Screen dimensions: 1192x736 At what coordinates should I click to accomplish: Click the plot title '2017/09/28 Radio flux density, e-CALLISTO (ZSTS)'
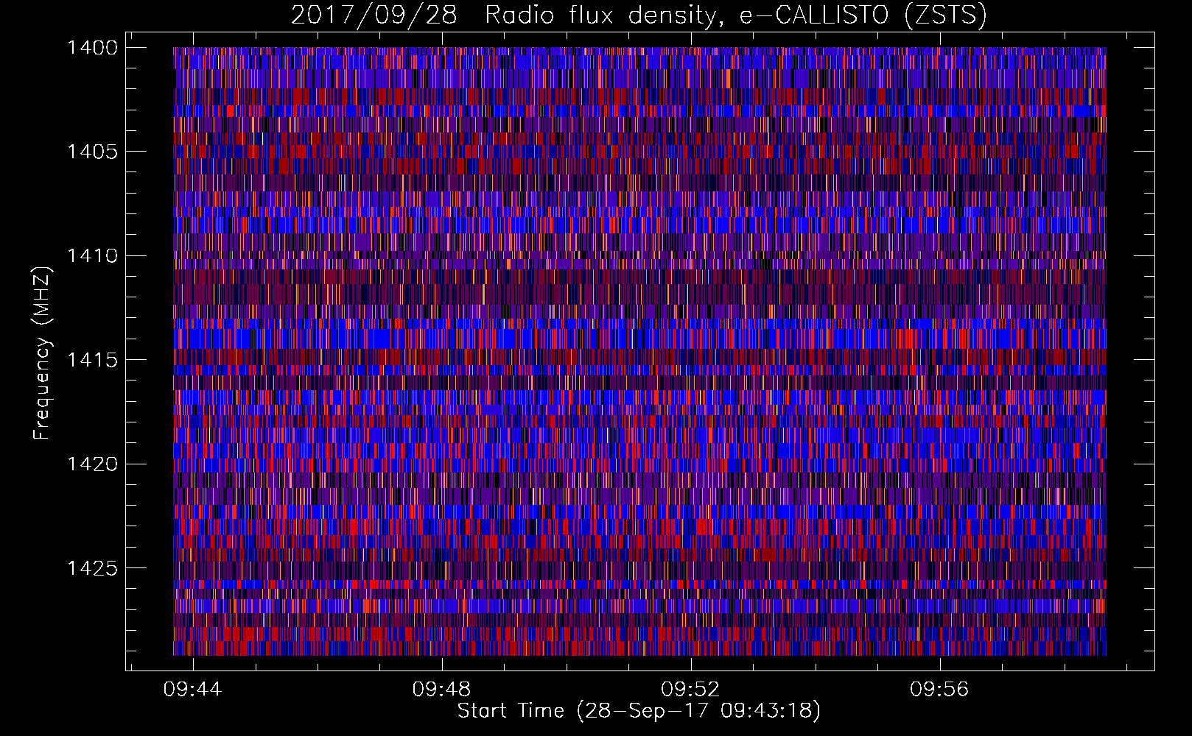(639, 15)
